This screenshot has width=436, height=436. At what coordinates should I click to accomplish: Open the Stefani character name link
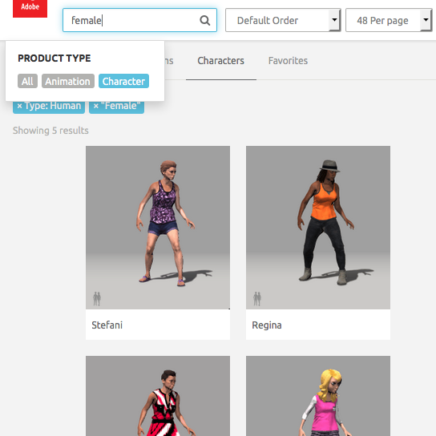click(x=107, y=325)
